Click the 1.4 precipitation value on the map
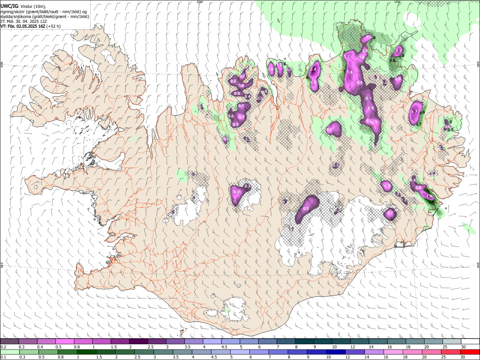Viewport: 480px width, 360px height. pyautogui.click(x=349, y=72)
